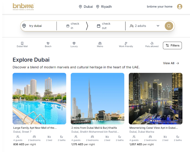The height and width of the screenshot is (155, 190).
Task: Follow the View All link
Action: click(171, 63)
